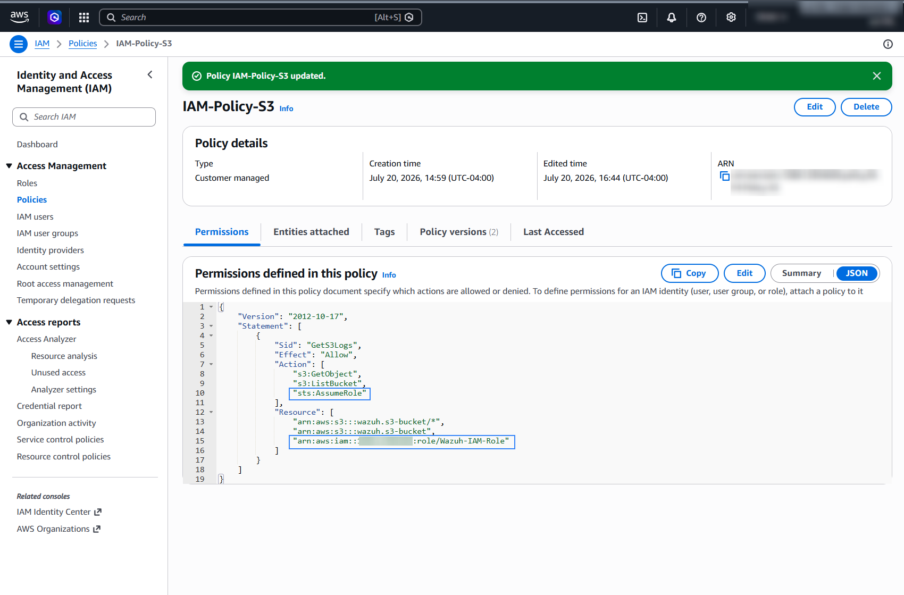Open the help question mark menu
This screenshot has height=595, width=904.
[x=701, y=18]
